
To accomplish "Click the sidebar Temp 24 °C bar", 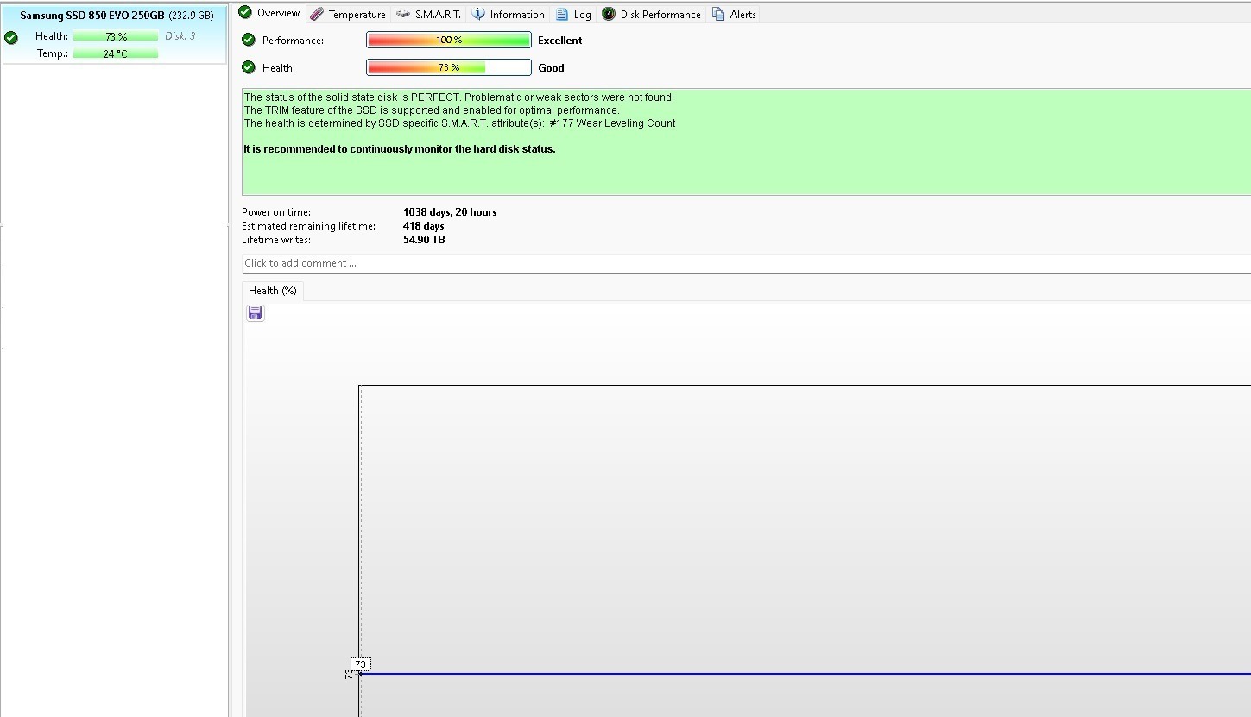I will (x=116, y=53).
